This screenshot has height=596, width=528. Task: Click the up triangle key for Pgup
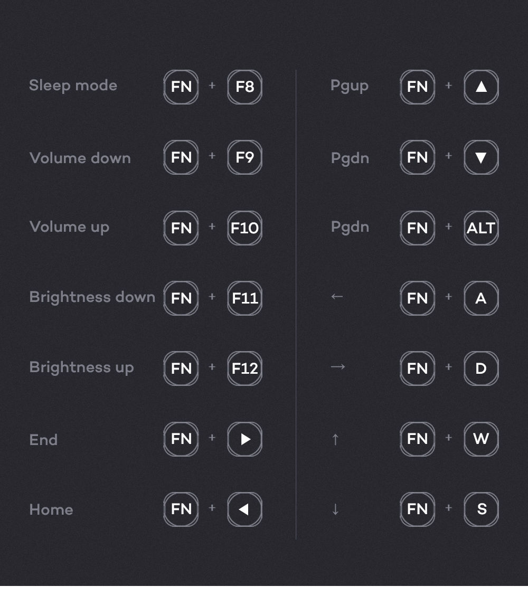tap(481, 87)
